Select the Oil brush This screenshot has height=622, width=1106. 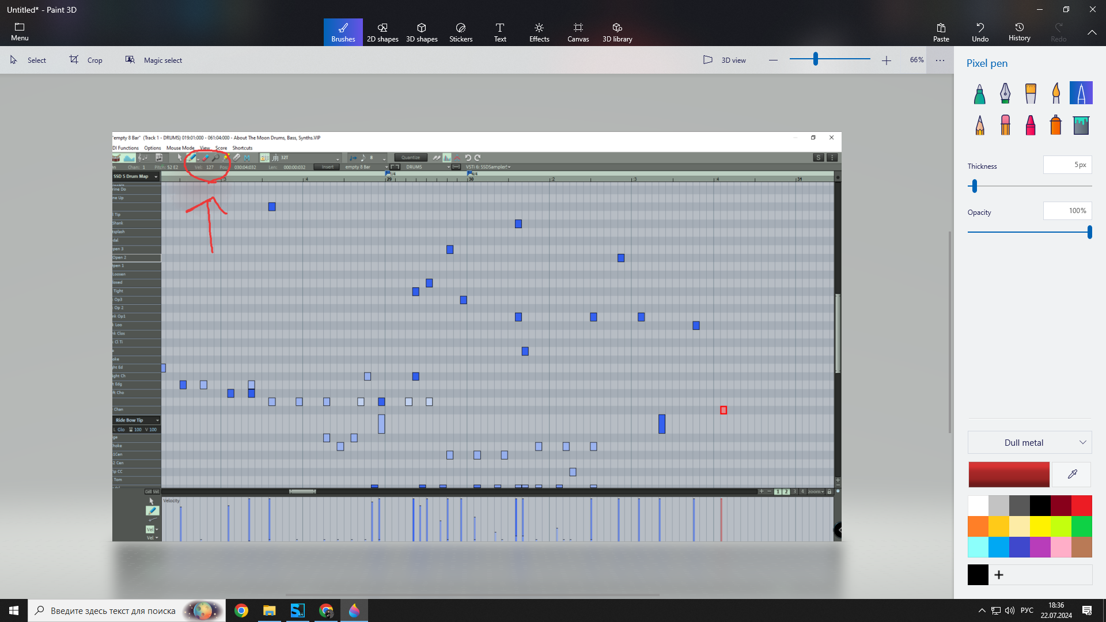click(x=1031, y=93)
